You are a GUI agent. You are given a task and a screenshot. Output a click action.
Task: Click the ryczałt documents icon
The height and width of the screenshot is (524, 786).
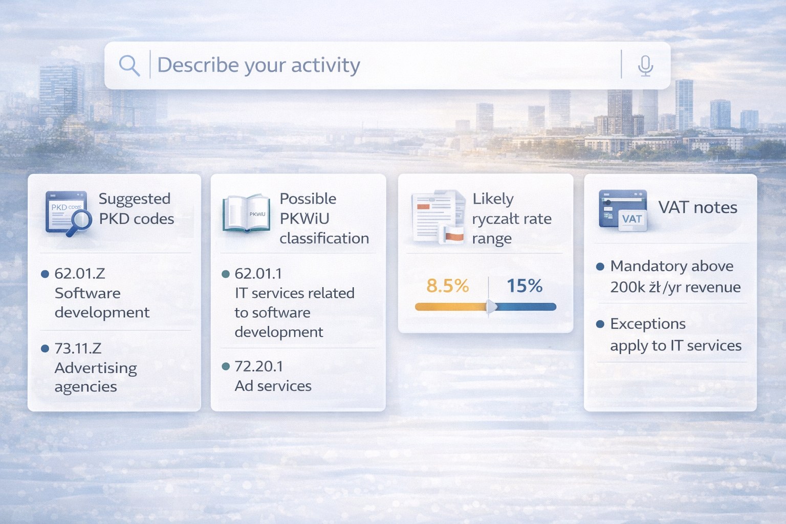[x=438, y=217]
